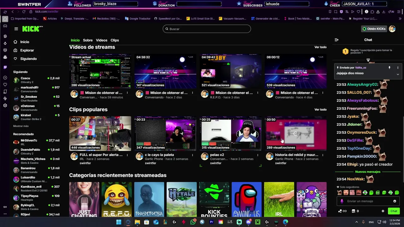Go to Inicio in the left sidebar

point(21,42)
